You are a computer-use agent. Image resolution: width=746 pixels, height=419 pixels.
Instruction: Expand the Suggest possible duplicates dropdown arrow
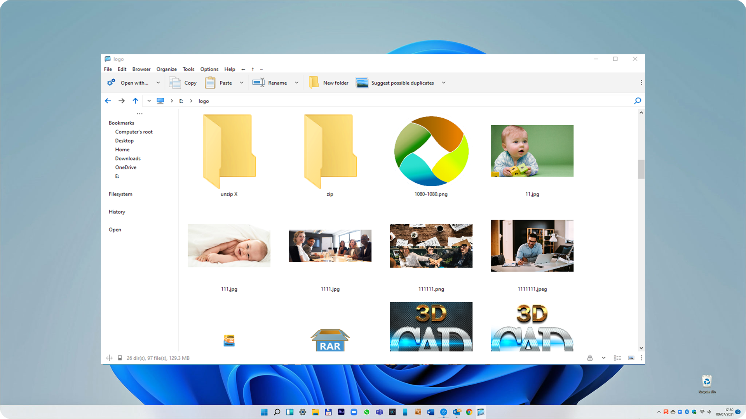click(444, 83)
